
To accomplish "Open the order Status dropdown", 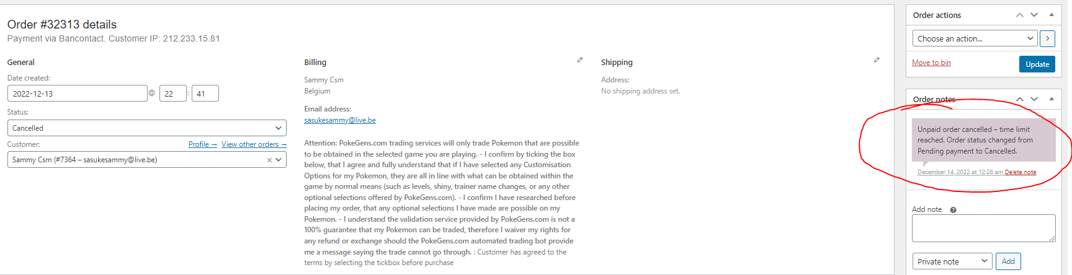I will (x=146, y=128).
